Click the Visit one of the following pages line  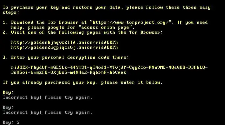82,32
